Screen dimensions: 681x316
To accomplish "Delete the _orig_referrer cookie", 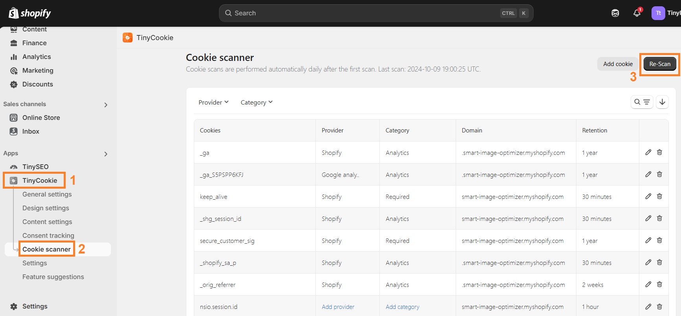I will click(659, 284).
